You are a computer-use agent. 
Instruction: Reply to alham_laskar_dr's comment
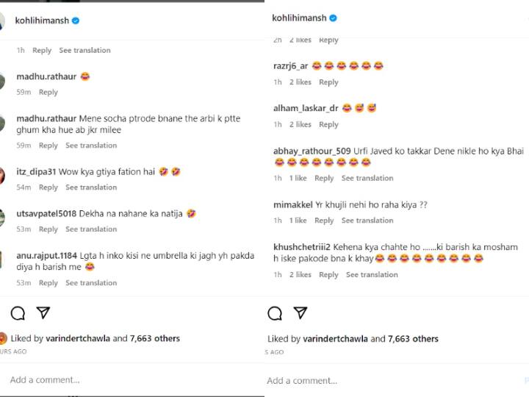(328, 125)
